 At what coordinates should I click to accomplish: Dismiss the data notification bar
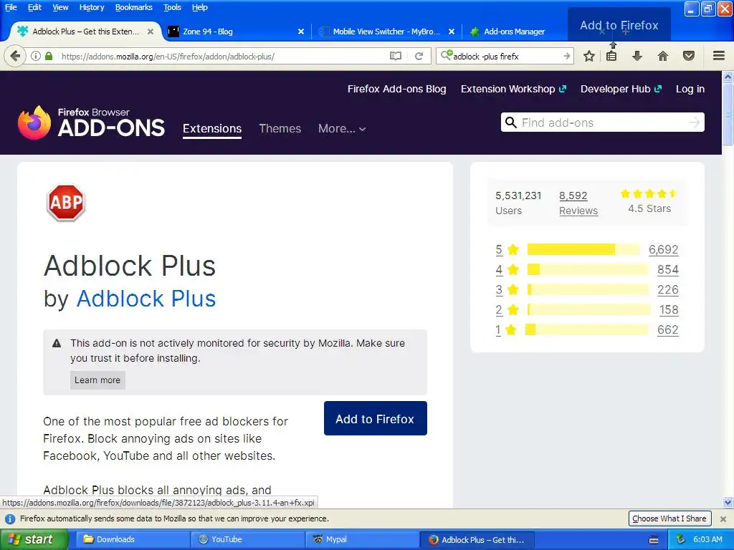[x=723, y=518]
